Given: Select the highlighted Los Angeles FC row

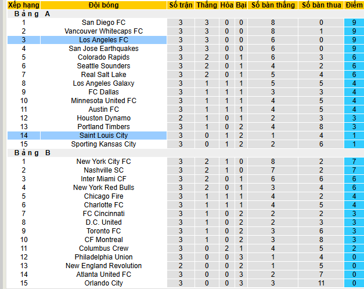Looking at the screenshot, I should pyautogui.click(x=103, y=40).
